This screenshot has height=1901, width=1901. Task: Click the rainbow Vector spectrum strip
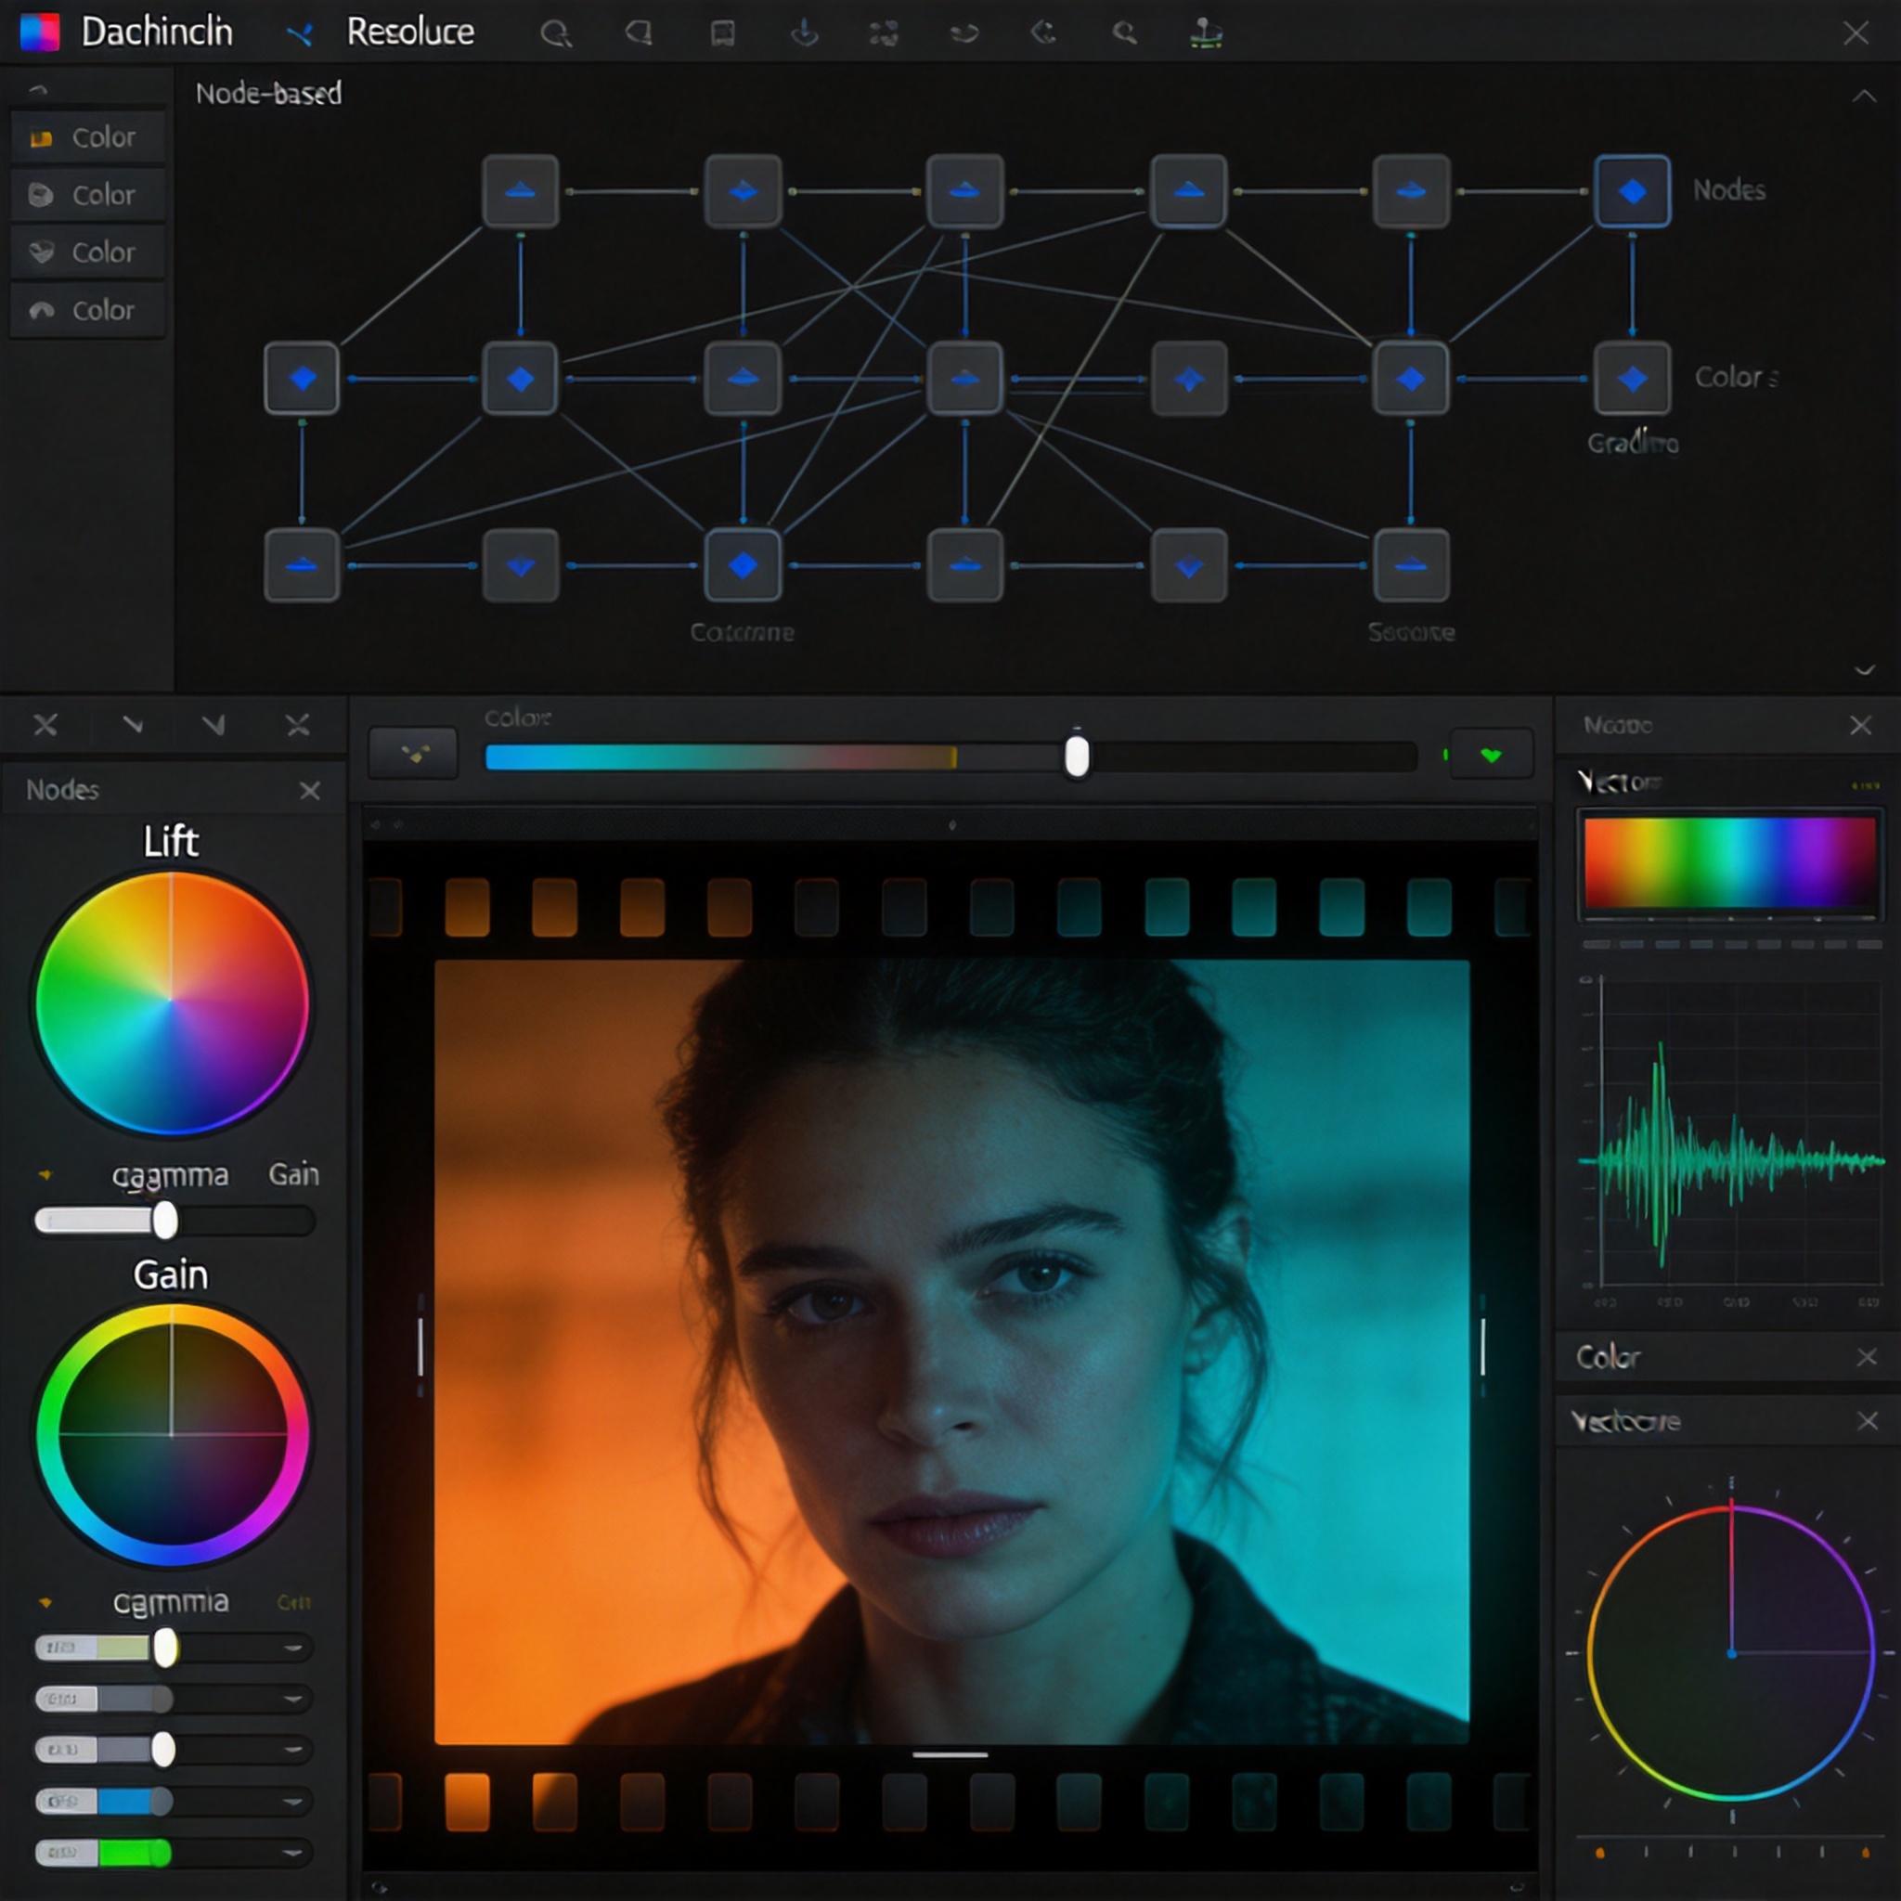pyautogui.click(x=1730, y=863)
